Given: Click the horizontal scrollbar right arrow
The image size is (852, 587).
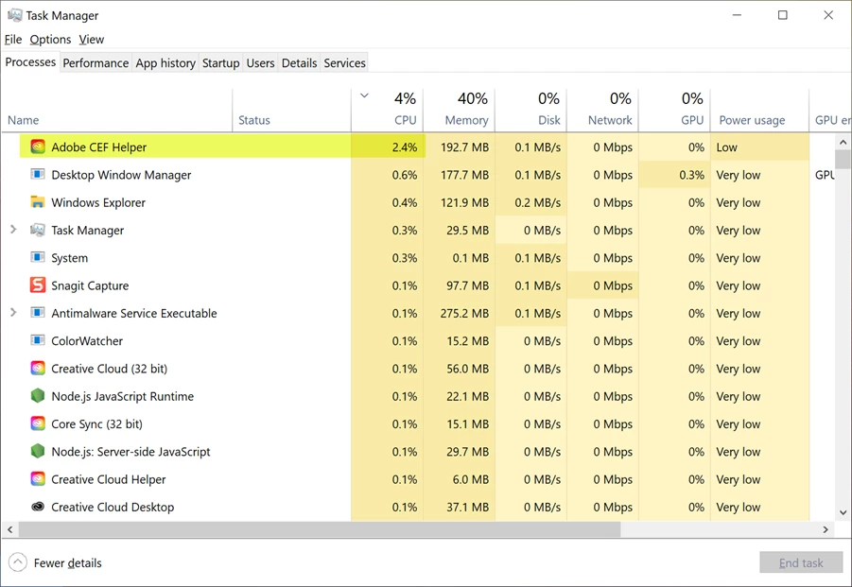Looking at the screenshot, I should pos(826,529).
